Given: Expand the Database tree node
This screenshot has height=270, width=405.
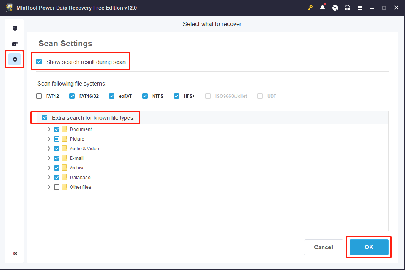Looking at the screenshot, I should 49,177.
